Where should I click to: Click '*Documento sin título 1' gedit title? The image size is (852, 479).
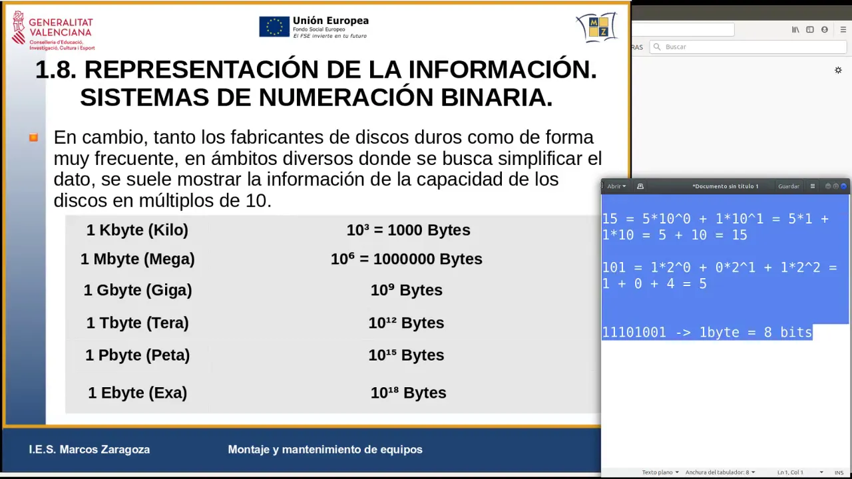(x=726, y=186)
